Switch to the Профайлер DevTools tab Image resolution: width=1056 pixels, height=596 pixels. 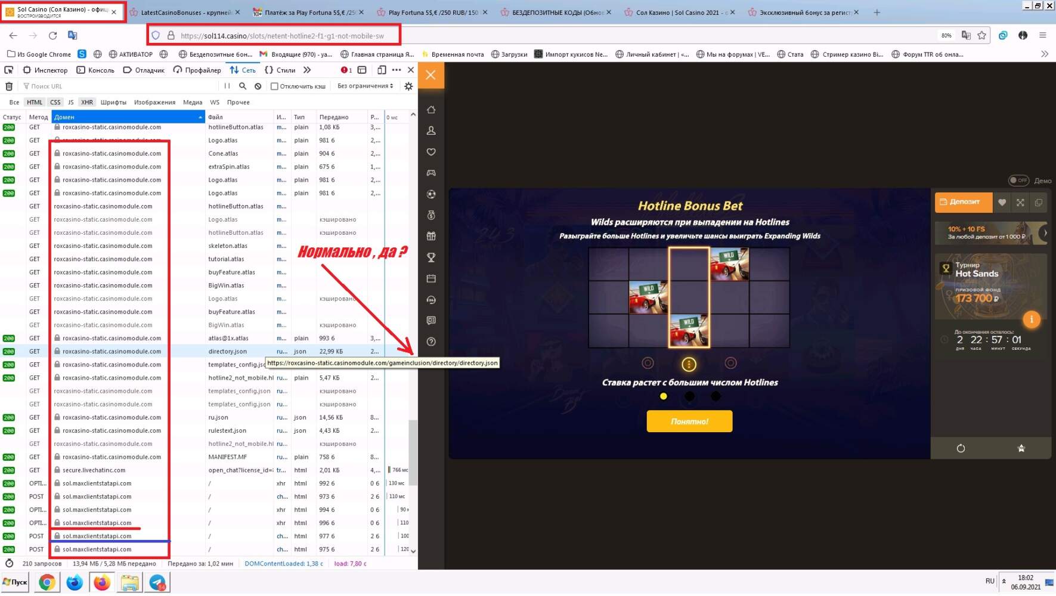pyautogui.click(x=197, y=70)
